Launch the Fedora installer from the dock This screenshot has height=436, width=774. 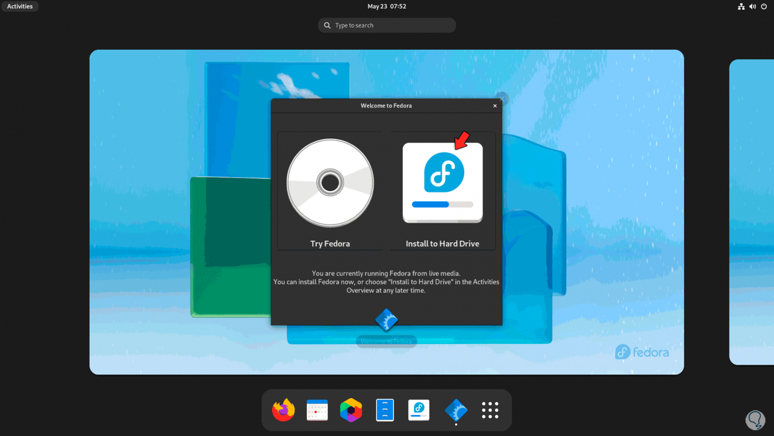[x=419, y=410]
